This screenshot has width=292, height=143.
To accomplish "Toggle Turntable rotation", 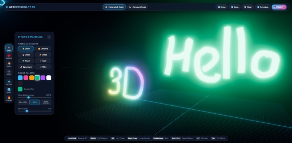I will (263, 7).
